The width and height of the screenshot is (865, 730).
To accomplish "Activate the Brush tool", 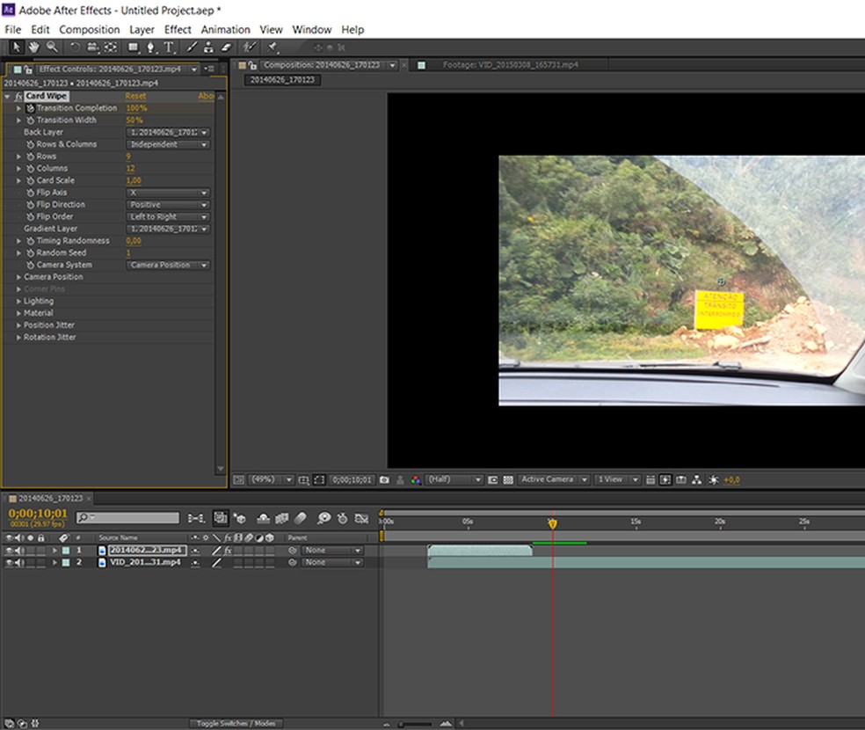I will click(191, 47).
